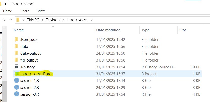
Task: Sort files by Size column header
Action: click(x=182, y=30)
